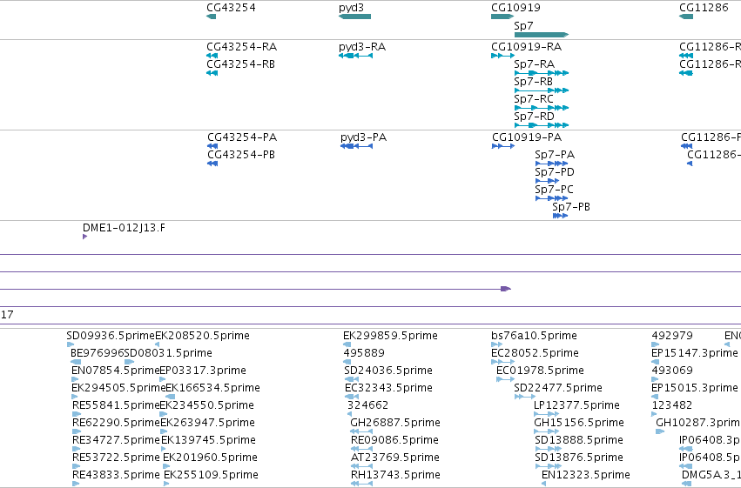Open EST EK208520.5prime

(x=202, y=336)
